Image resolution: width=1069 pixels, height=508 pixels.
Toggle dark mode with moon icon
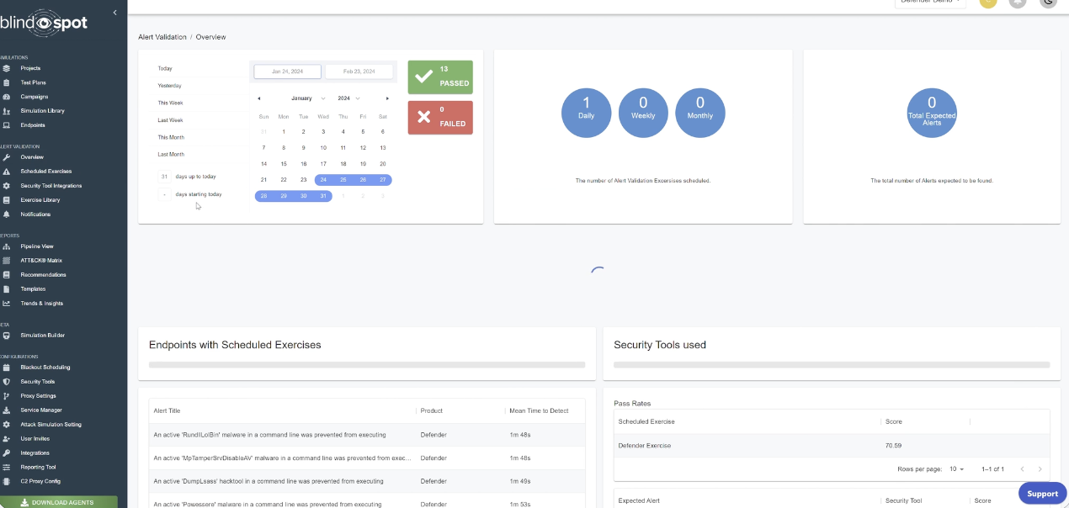pyautogui.click(x=1047, y=3)
